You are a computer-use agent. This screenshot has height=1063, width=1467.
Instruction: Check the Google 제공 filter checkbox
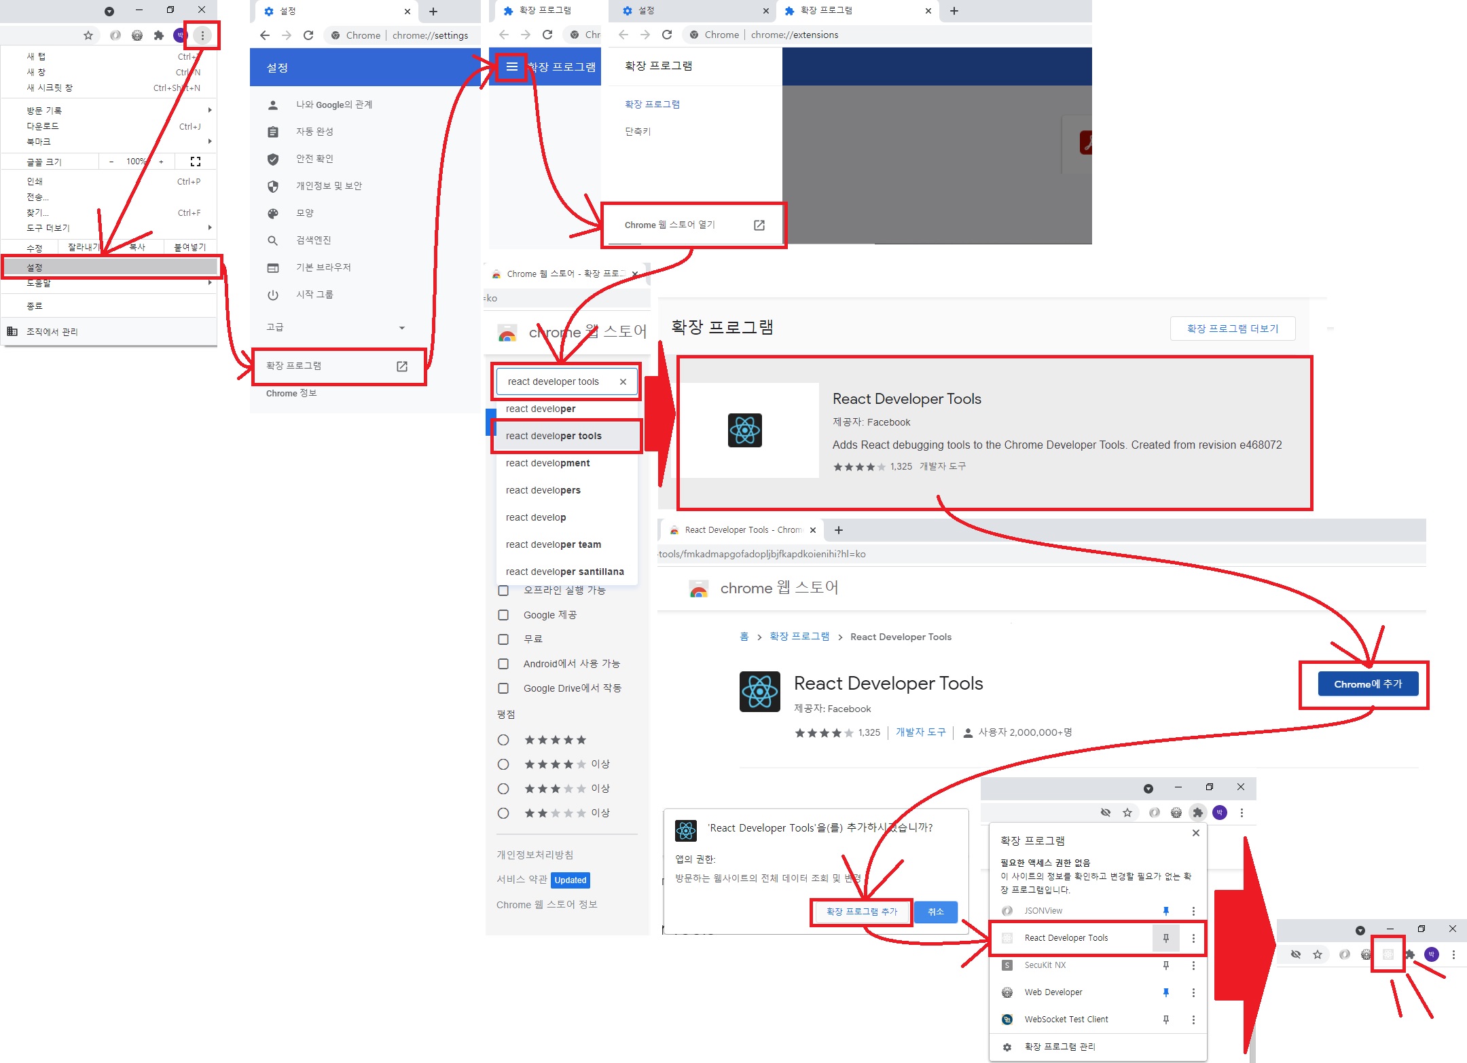(x=503, y=615)
